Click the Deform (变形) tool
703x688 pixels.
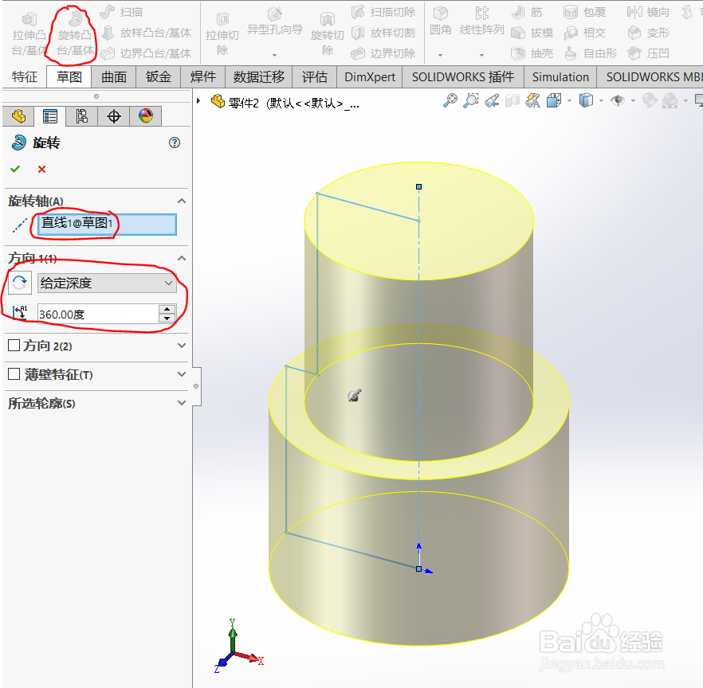coord(648,33)
